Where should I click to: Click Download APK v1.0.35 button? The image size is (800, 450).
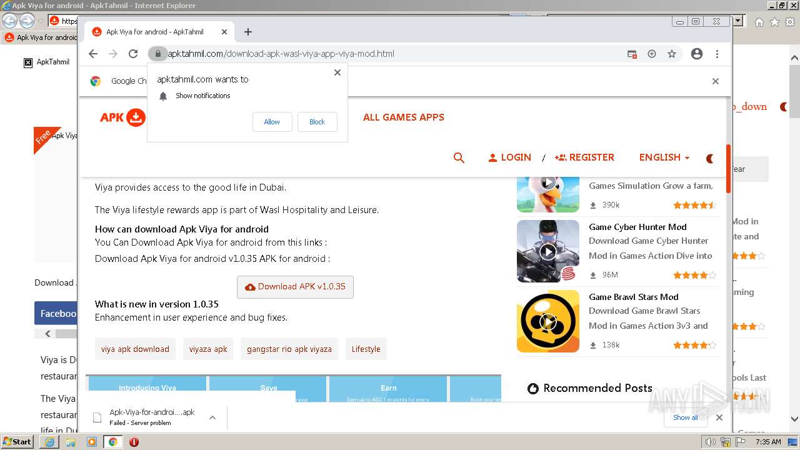[x=295, y=287]
